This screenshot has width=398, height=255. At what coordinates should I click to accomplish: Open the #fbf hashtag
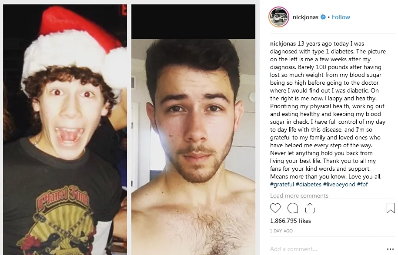point(362,184)
